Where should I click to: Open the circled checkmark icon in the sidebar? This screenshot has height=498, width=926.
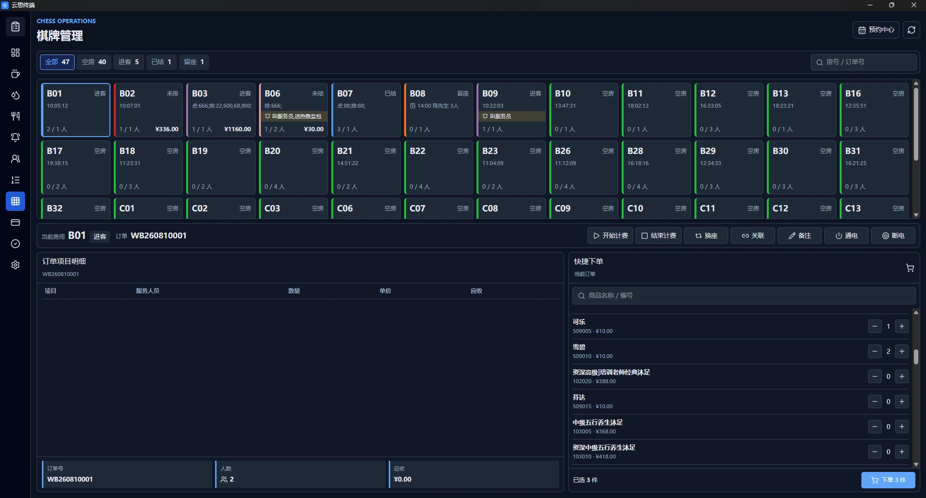click(15, 244)
